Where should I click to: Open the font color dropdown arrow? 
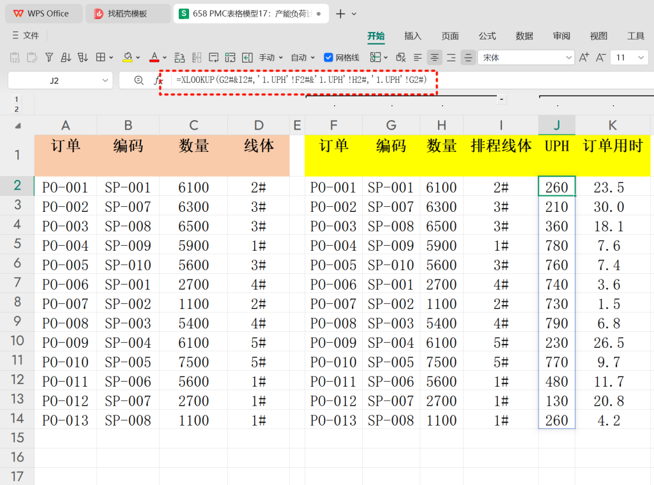(x=165, y=57)
